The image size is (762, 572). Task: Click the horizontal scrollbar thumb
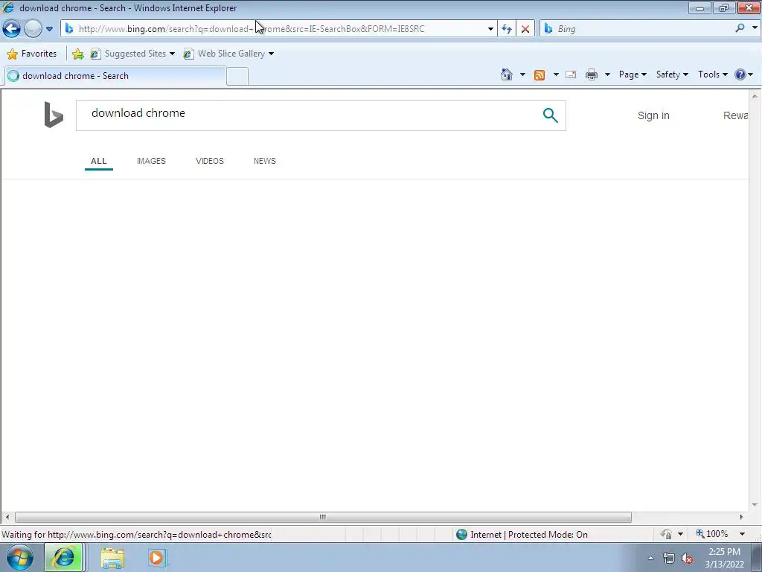click(x=323, y=517)
